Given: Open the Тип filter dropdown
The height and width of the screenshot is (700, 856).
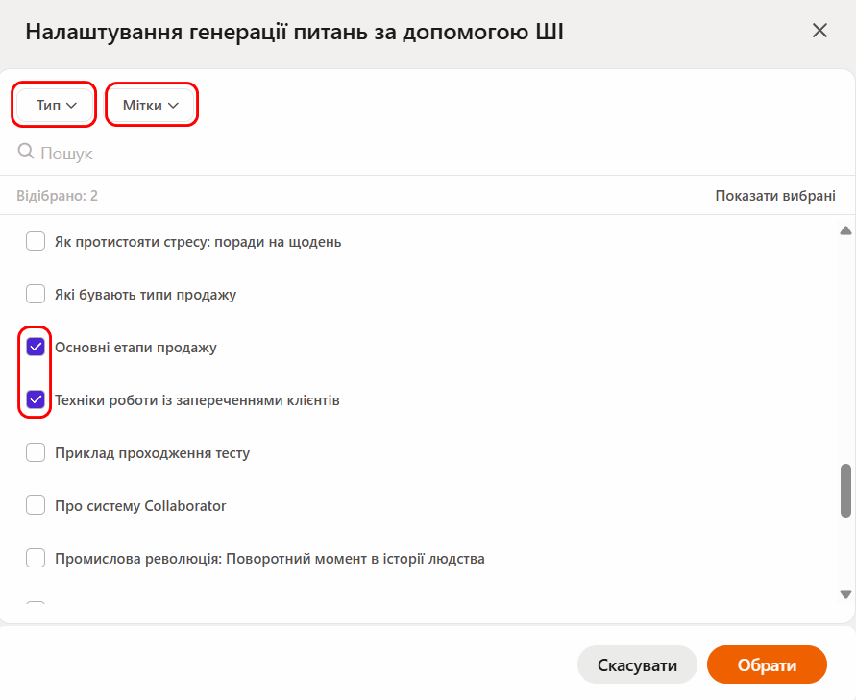Looking at the screenshot, I should point(55,105).
